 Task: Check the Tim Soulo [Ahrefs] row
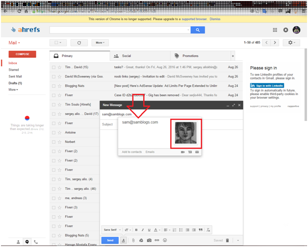pyautogui.click(x=53, y=105)
